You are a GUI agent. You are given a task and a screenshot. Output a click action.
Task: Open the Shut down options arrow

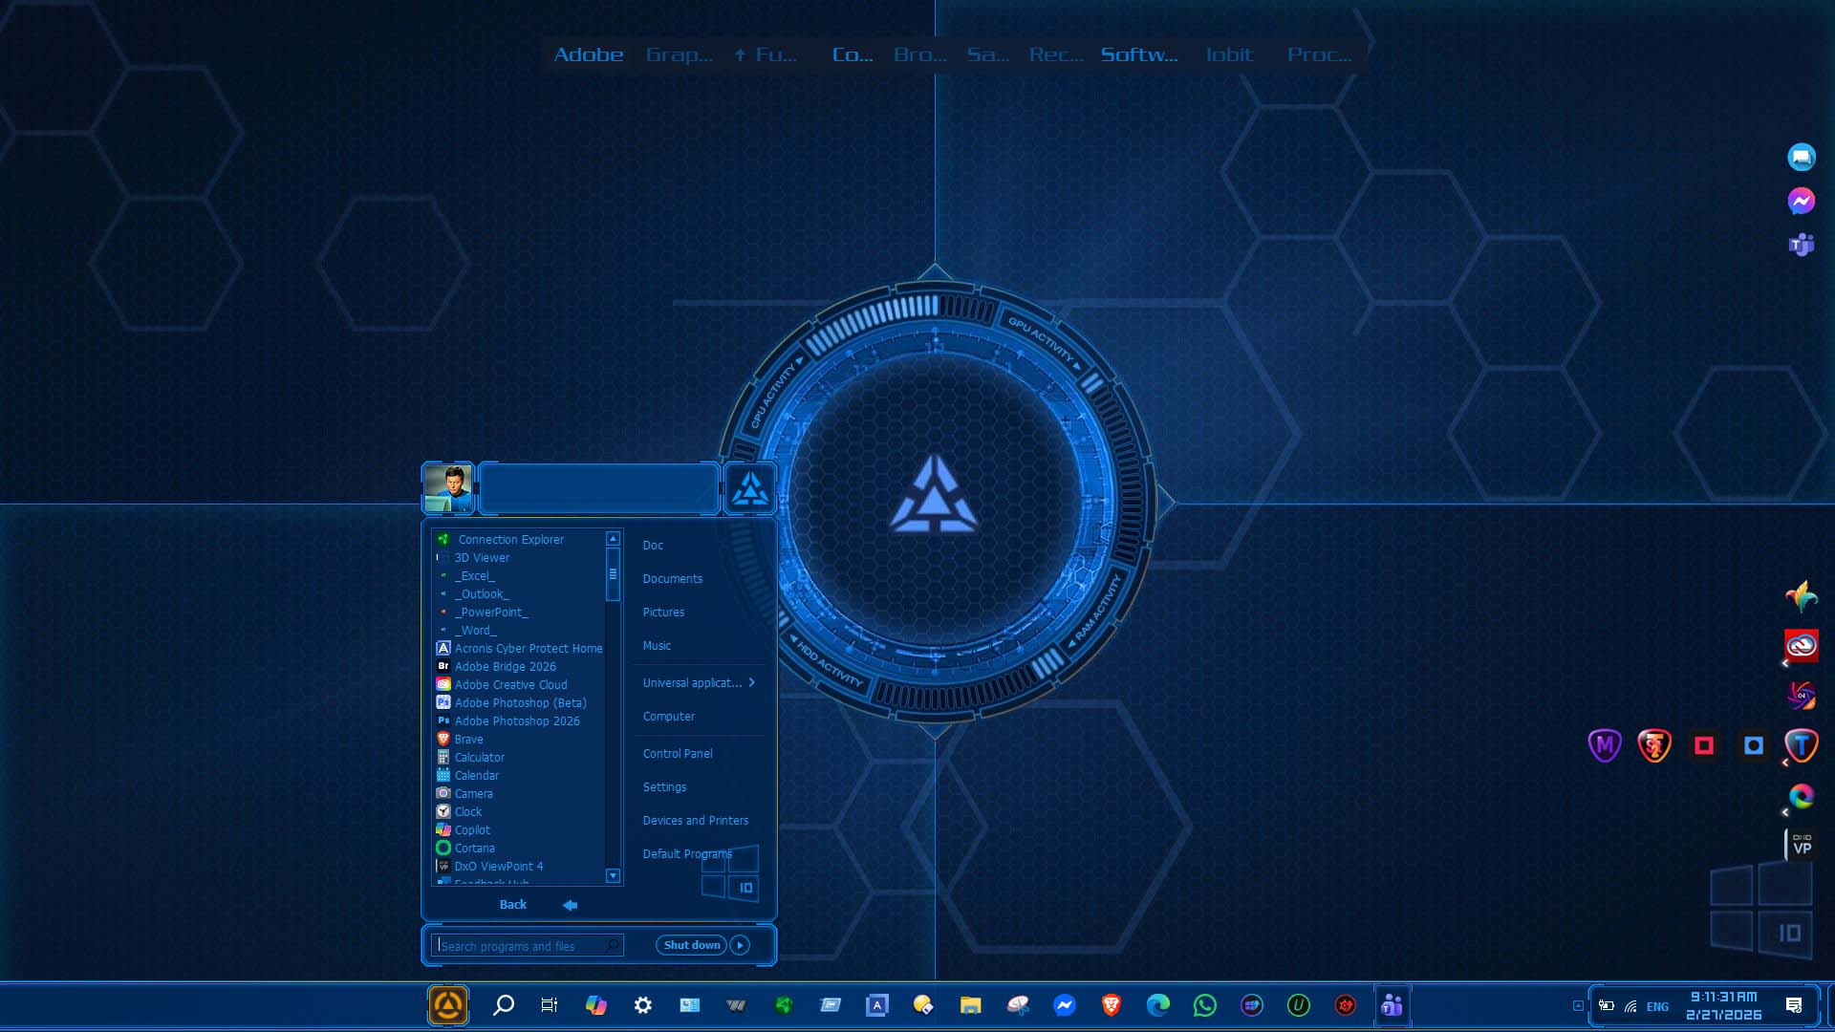(740, 945)
